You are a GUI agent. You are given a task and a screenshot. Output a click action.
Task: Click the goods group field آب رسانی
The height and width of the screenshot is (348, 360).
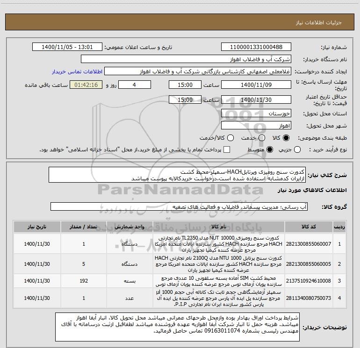pyautogui.click(x=179, y=206)
